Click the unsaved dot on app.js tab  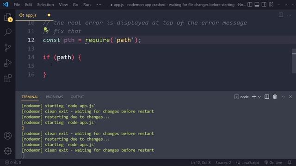pos(49,15)
